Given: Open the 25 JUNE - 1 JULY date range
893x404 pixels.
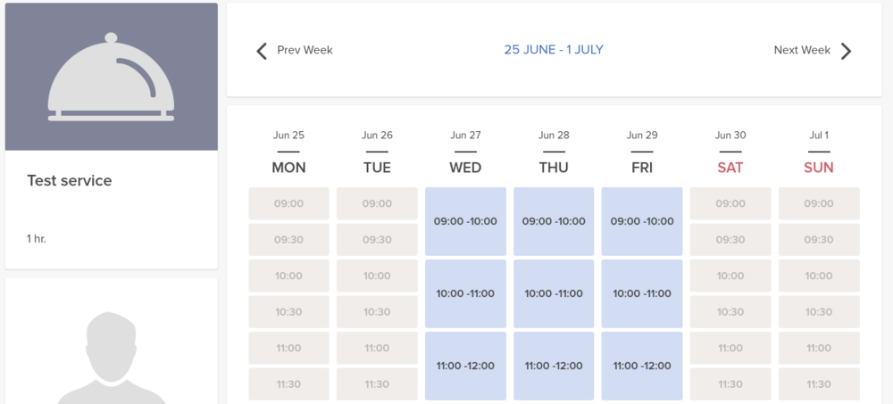Looking at the screenshot, I should [554, 50].
